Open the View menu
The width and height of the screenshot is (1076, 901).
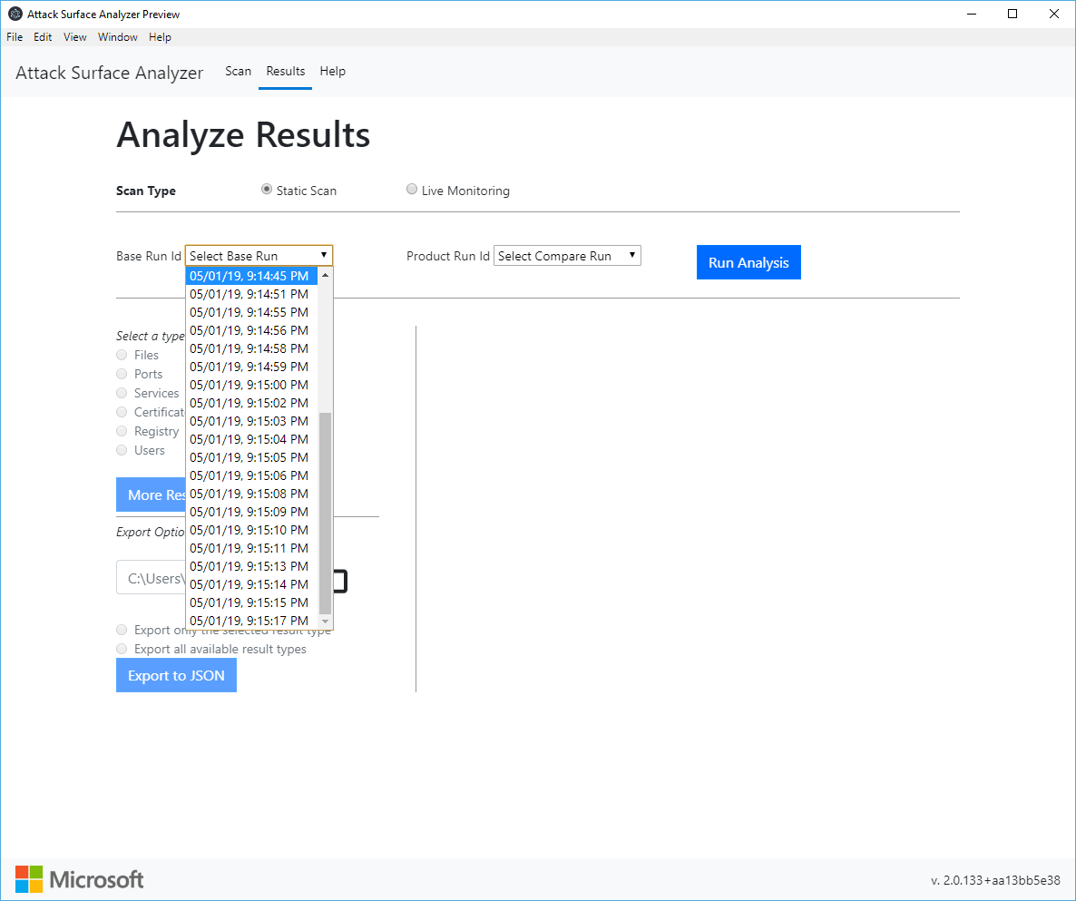[x=74, y=36]
